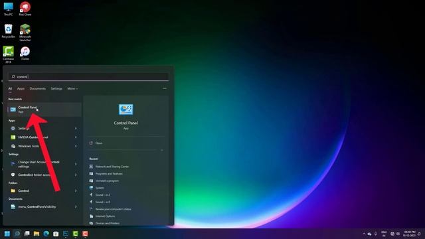425x239 pixels.
Task: Click the taskbar Search icon
Action: (17, 234)
